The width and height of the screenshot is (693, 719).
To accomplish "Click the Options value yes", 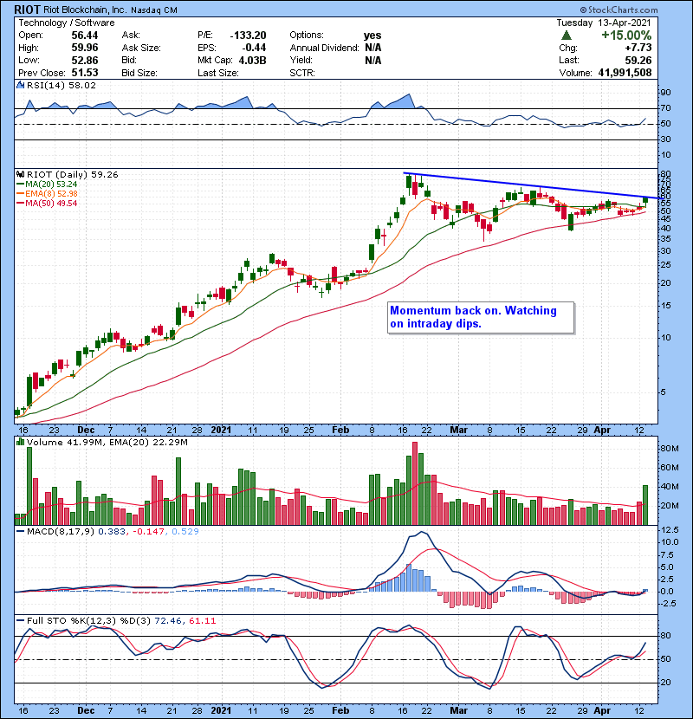I will [x=372, y=36].
